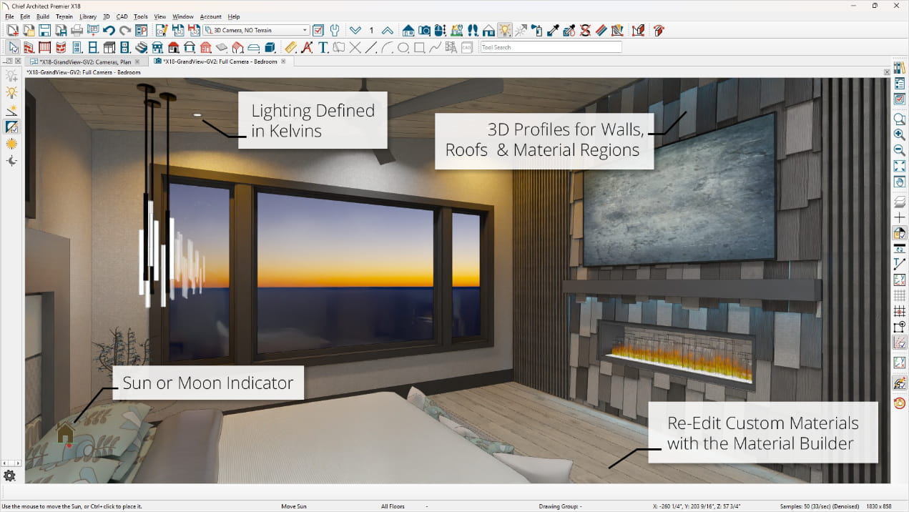Click the Zoom In magnifier on the right toolbar
Screen dimensions: 909x512
(900, 134)
